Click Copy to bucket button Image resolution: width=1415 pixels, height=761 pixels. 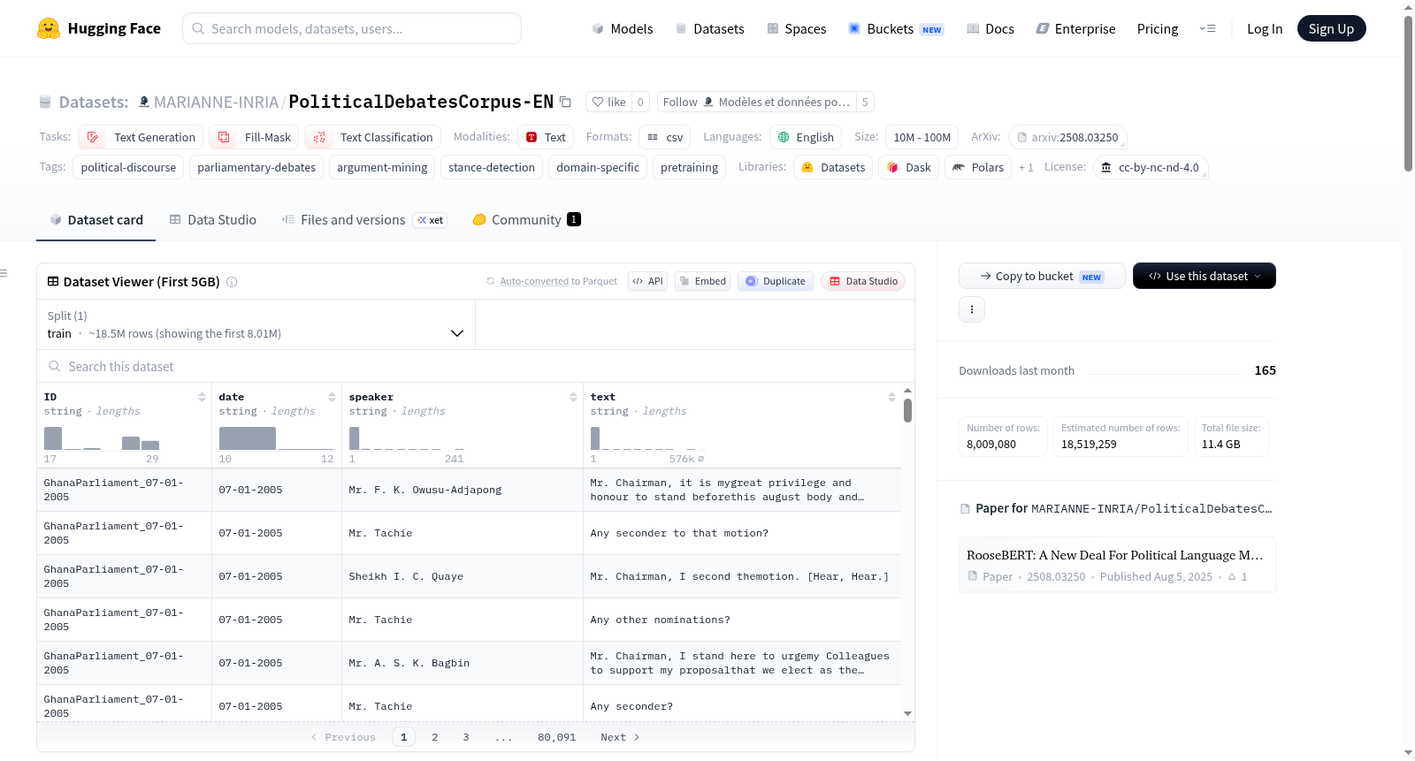click(1042, 276)
